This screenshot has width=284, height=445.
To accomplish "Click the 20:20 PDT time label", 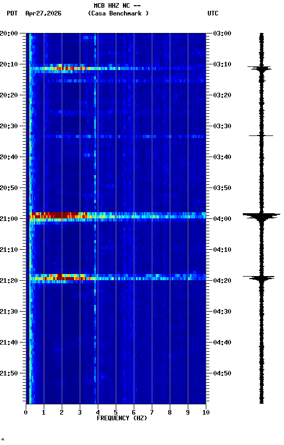I will pyautogui.click(x=9, y=95).
